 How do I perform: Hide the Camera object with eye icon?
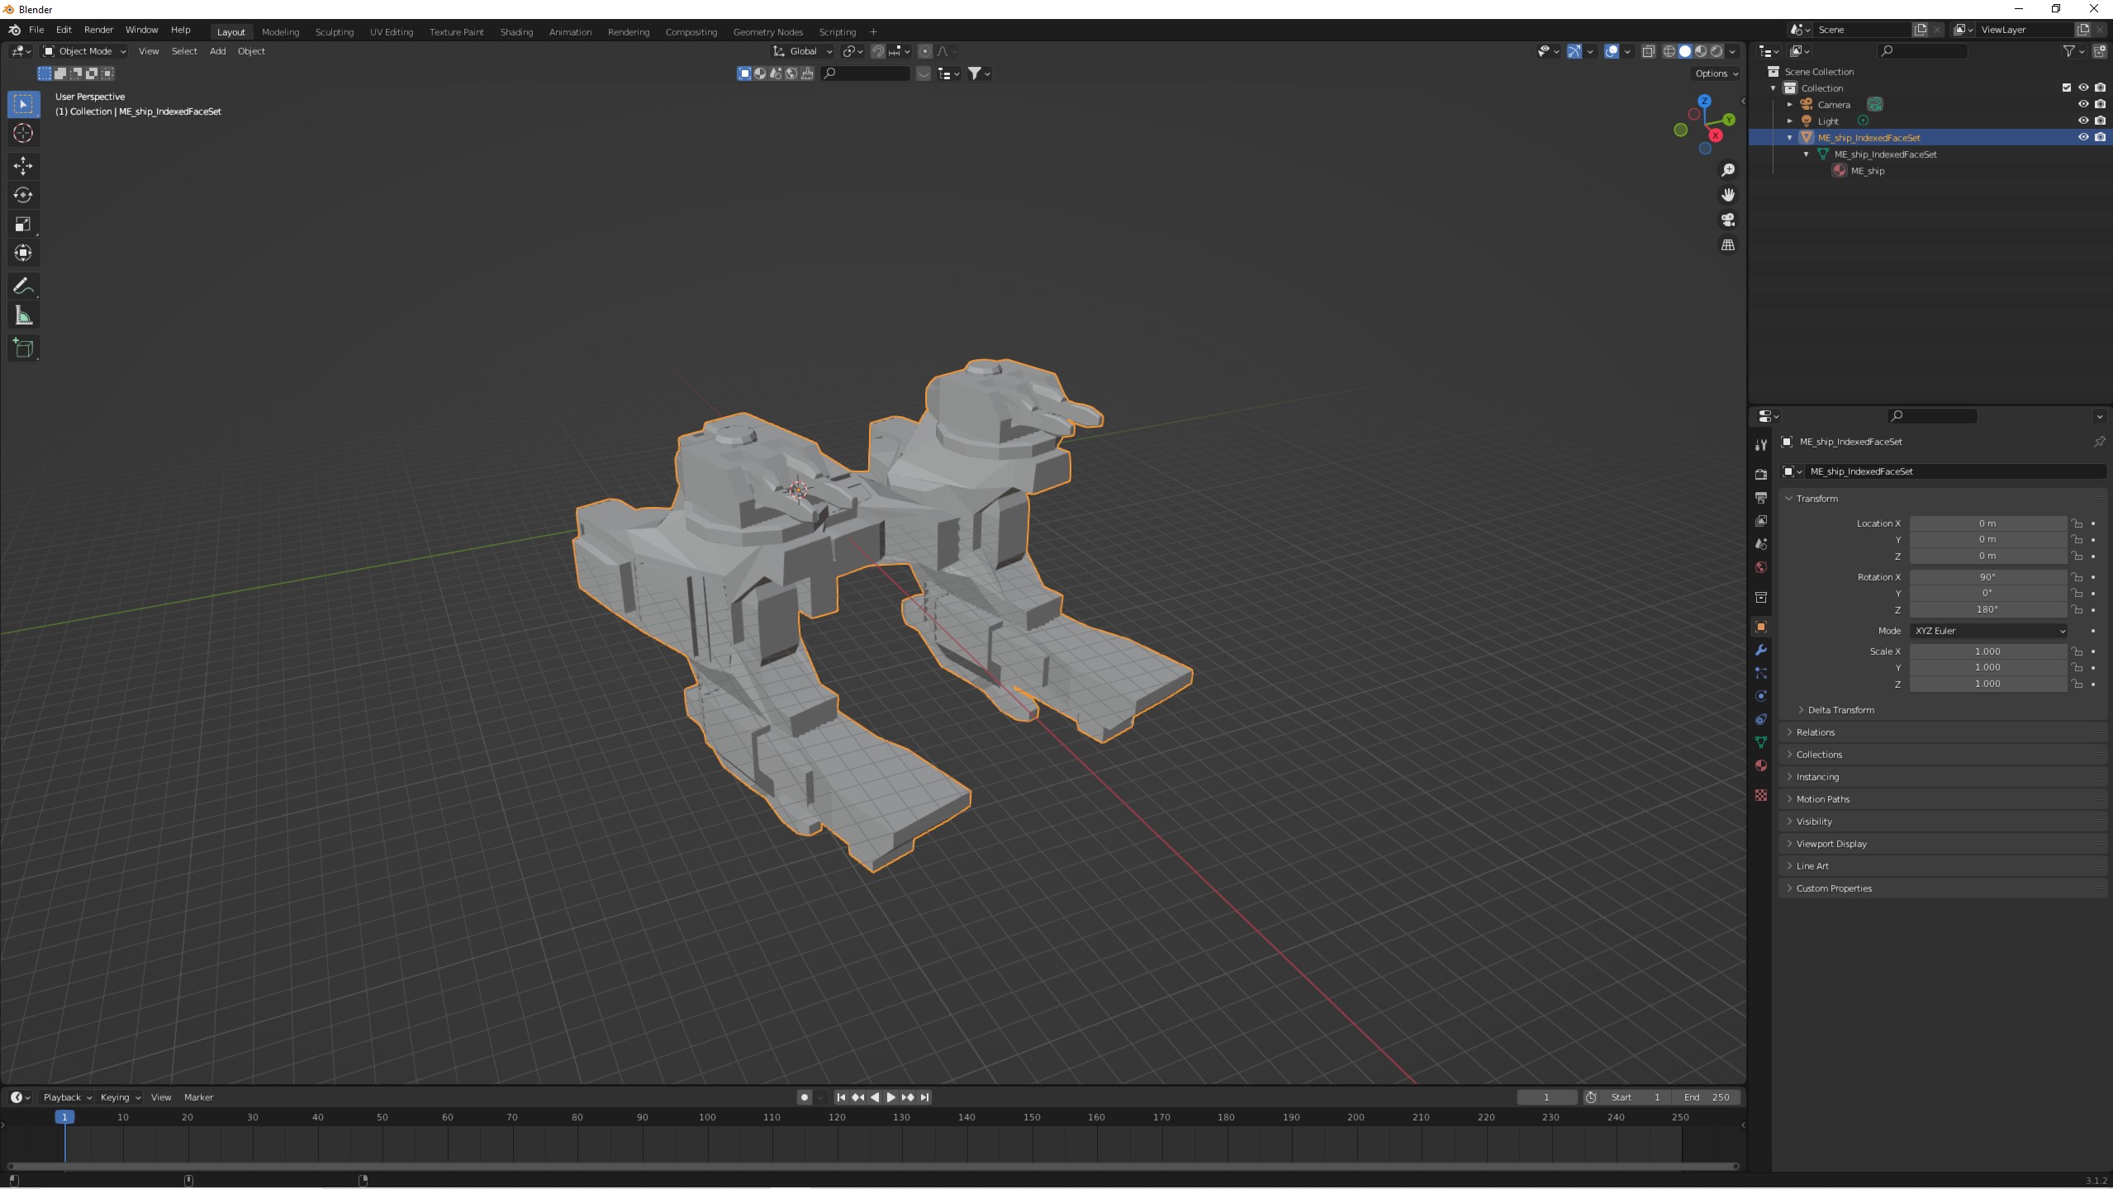2082,105
